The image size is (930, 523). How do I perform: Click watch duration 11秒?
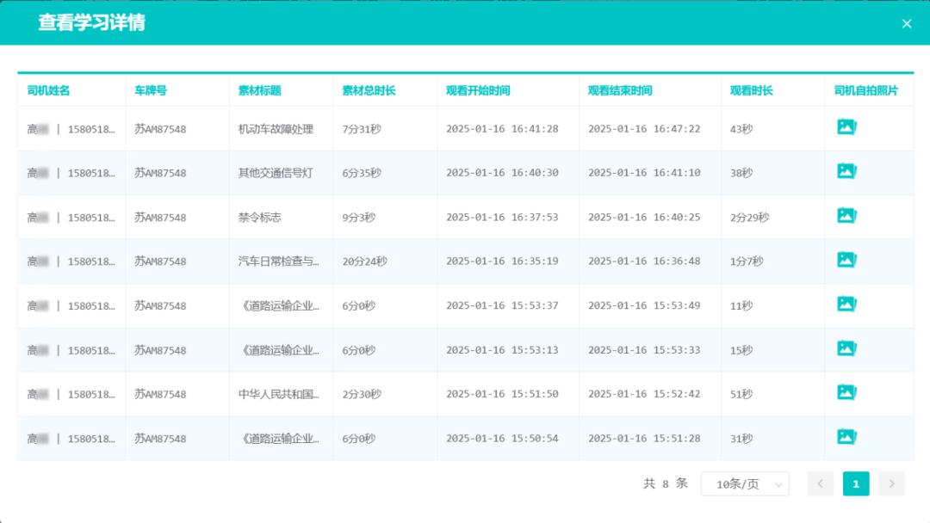[741, 305]
